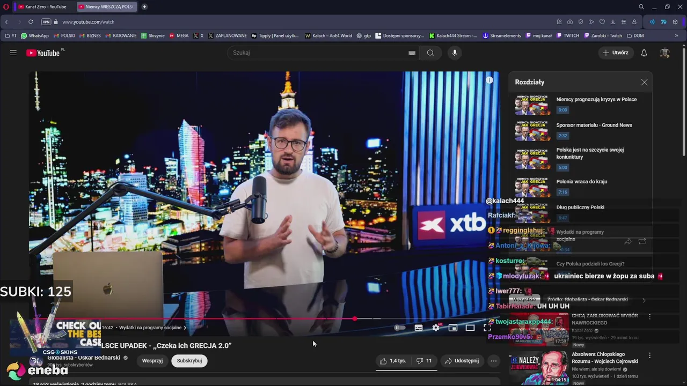Viewport: 687px width, 386px height.
Task: Reload the current page
Action: point(31,22)
